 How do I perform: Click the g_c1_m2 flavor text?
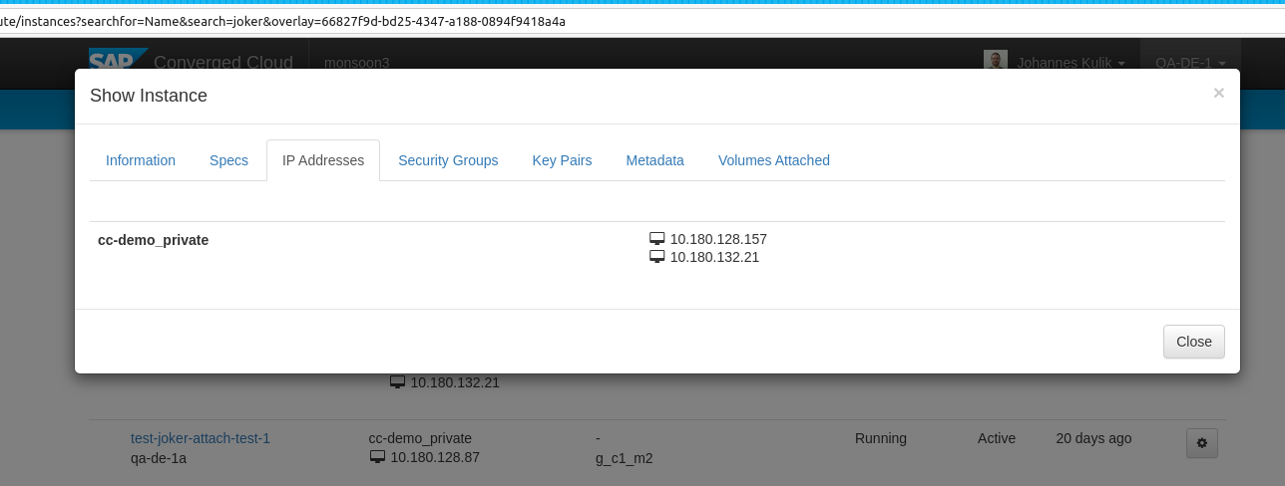pos(624,458)
